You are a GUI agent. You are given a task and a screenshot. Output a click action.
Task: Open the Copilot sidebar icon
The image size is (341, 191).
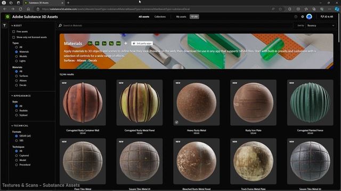pos(337,9)
